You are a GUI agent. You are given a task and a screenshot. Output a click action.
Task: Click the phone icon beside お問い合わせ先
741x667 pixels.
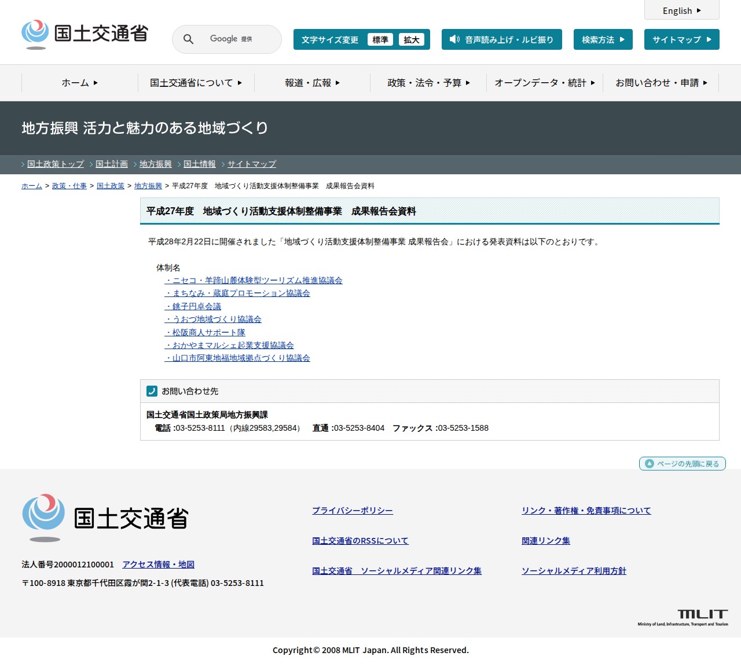pyautogui.click(x=152, y=391)
